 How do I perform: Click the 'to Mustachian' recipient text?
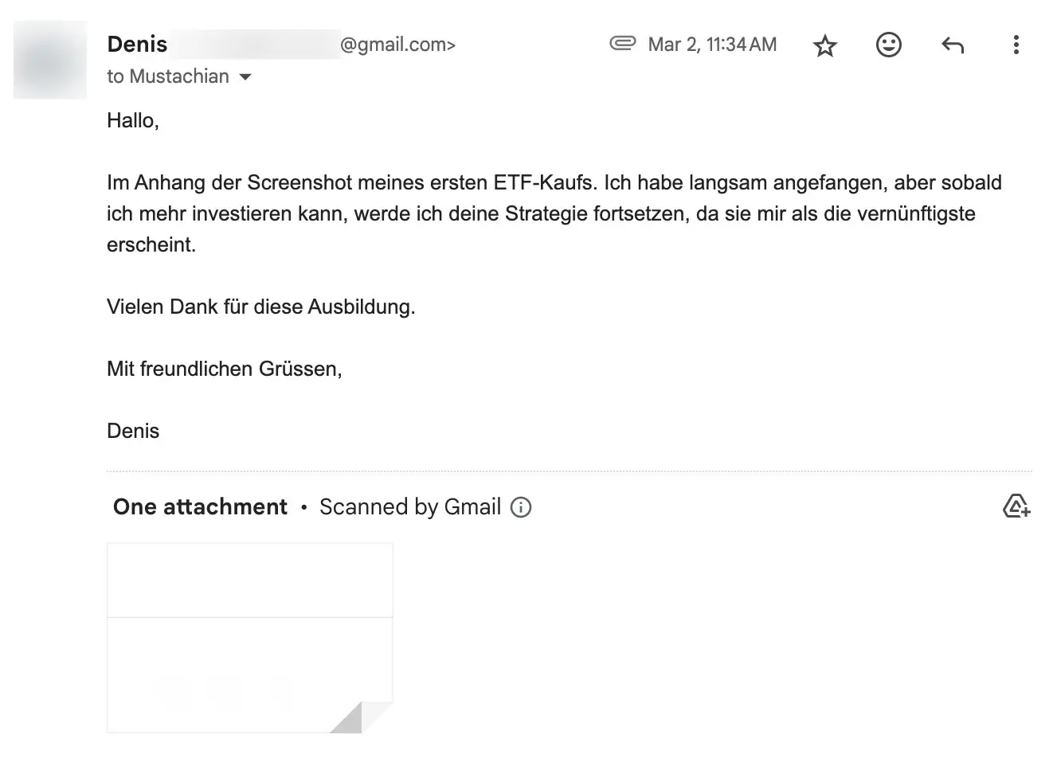(x=168, y=76)
